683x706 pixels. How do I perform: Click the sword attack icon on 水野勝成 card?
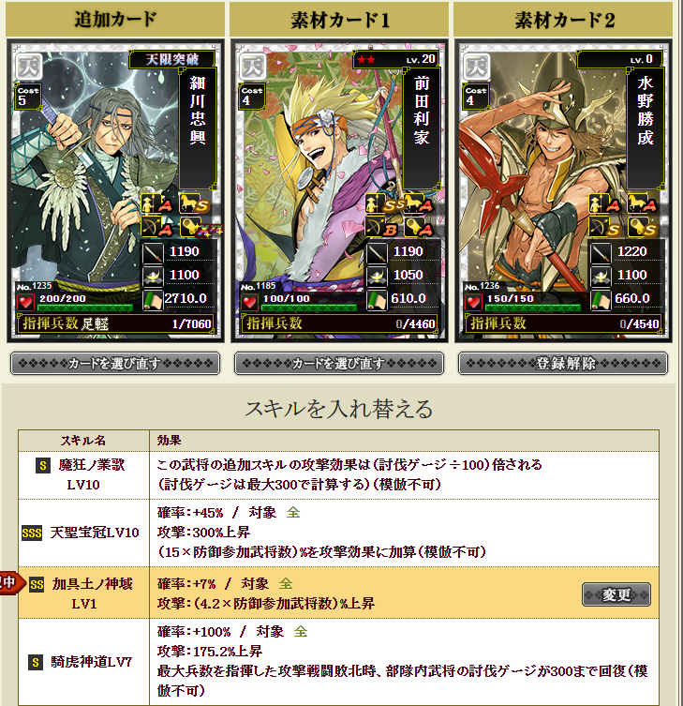pyautogui.click(x=601, y=253)
